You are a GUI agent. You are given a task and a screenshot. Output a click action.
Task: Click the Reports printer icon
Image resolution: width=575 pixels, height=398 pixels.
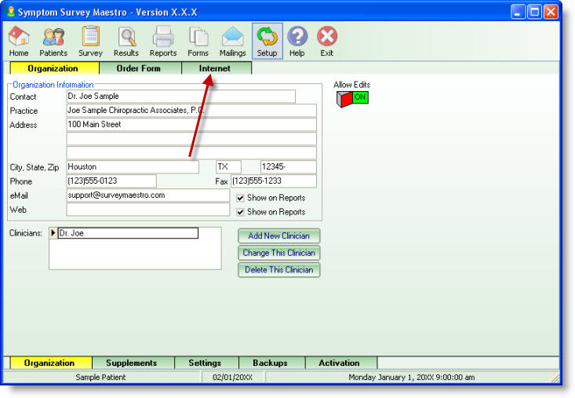click(x=163, y=41)
